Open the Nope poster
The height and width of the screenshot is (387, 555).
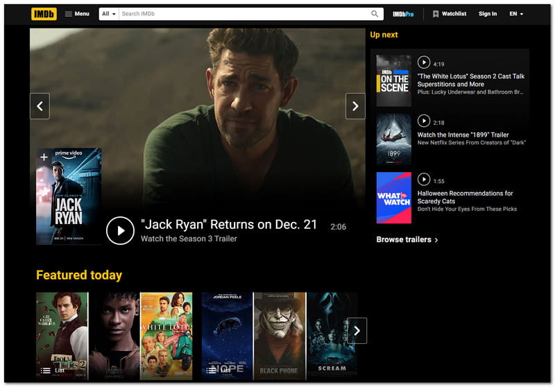pyautogui.click(x=228, y=336)
